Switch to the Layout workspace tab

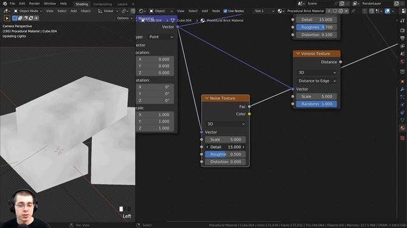[122, 4]
